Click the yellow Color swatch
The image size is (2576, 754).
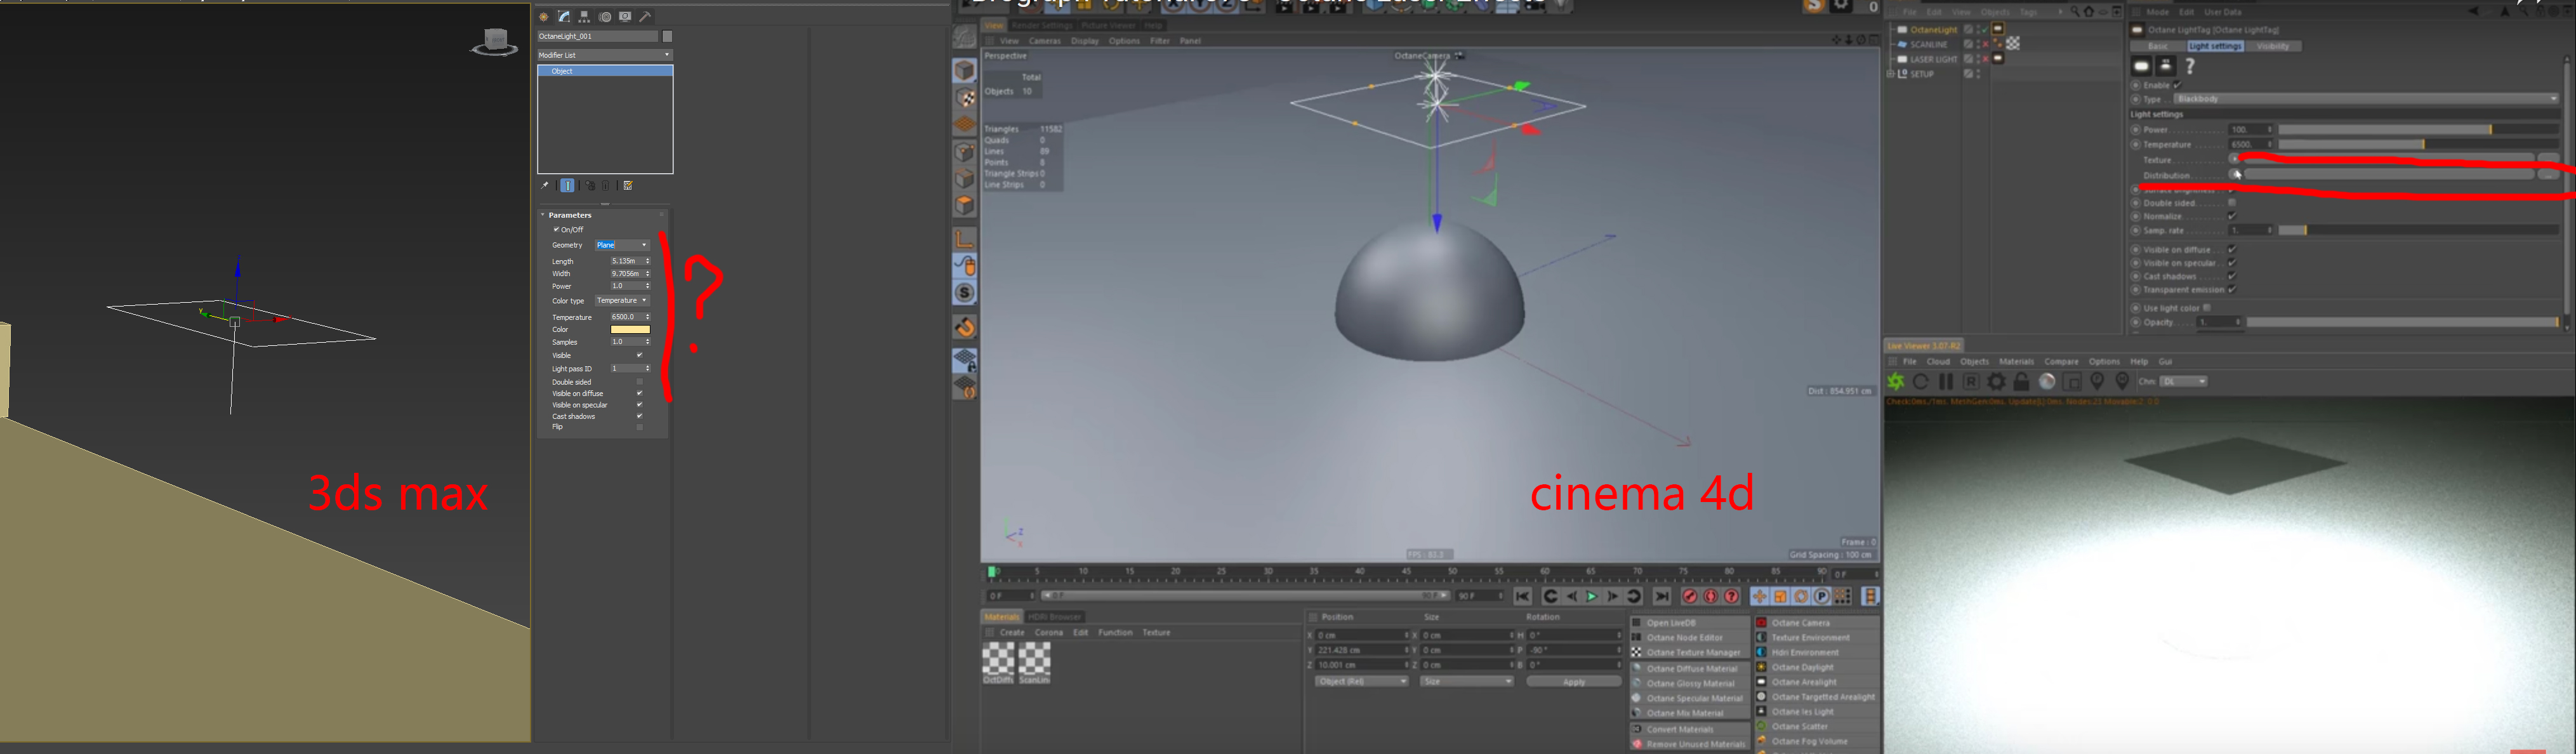click(x=630, y=329)
